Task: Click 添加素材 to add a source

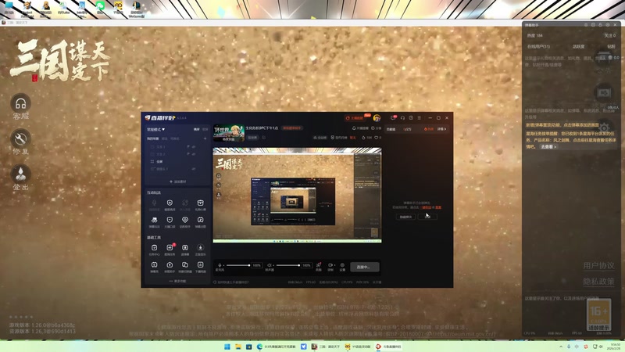Action: (177, 181)
